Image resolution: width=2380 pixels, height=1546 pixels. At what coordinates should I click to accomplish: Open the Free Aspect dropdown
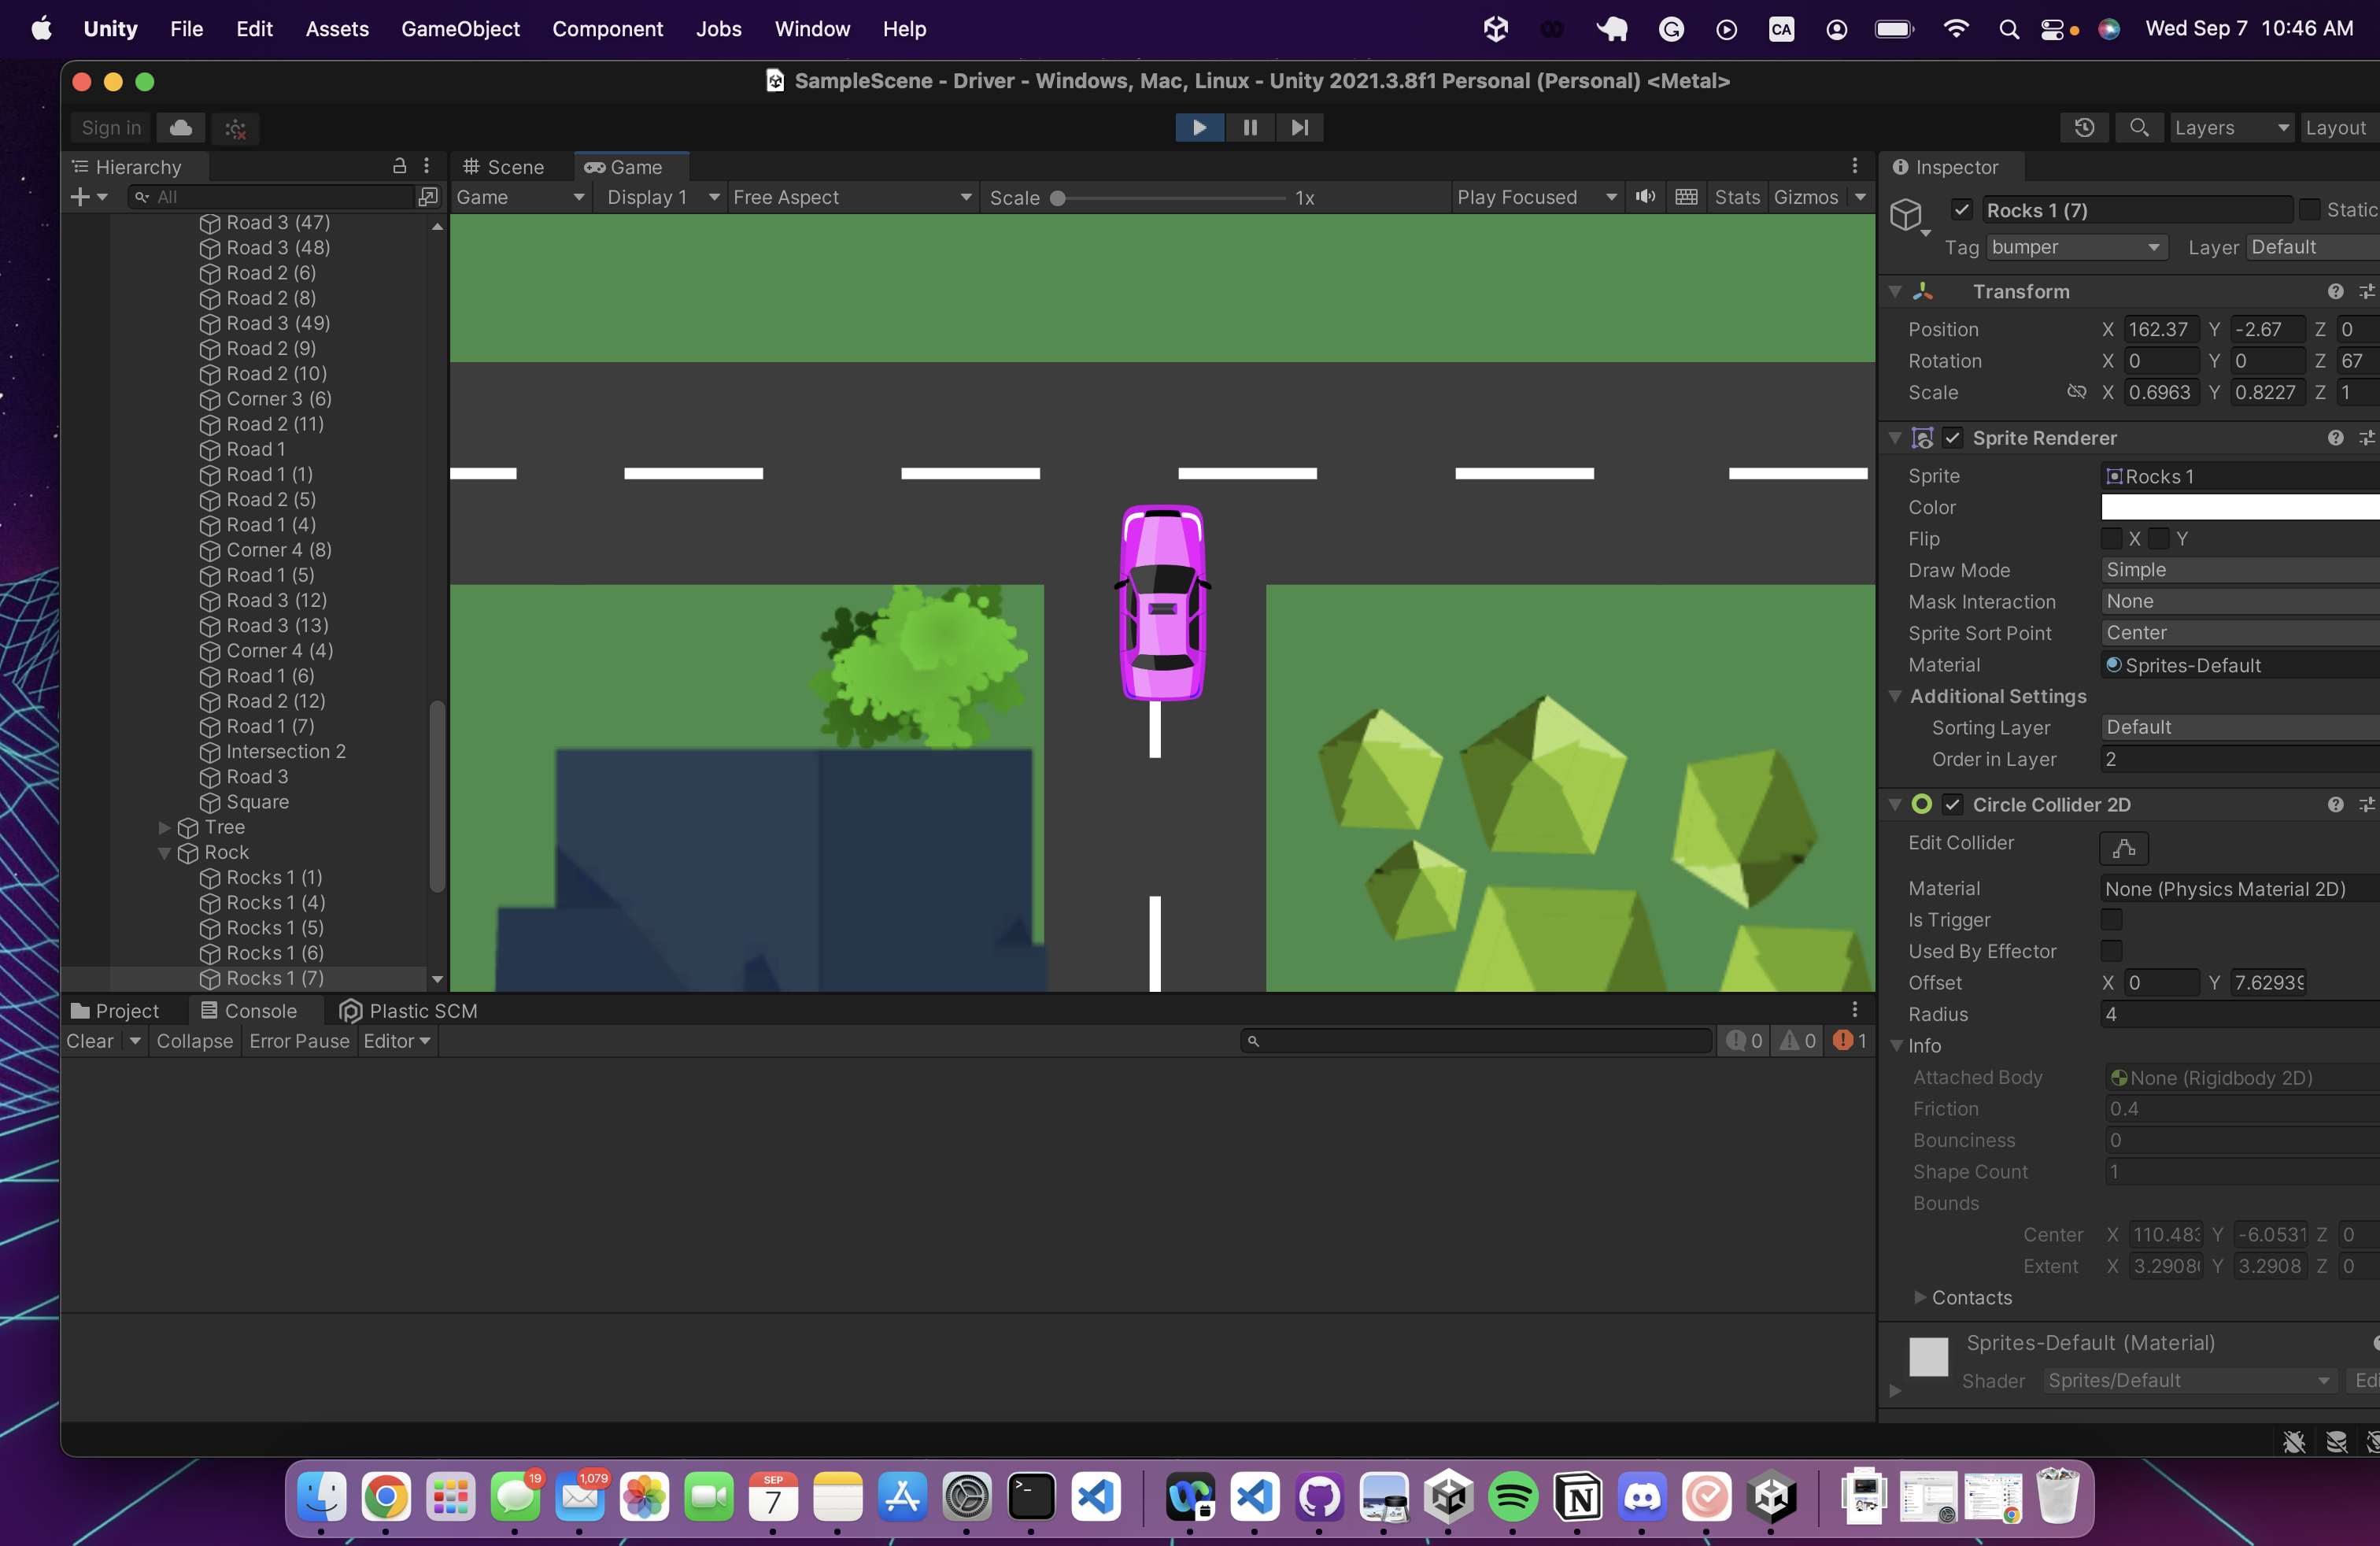pyautogui.click(x=851, y=197)
